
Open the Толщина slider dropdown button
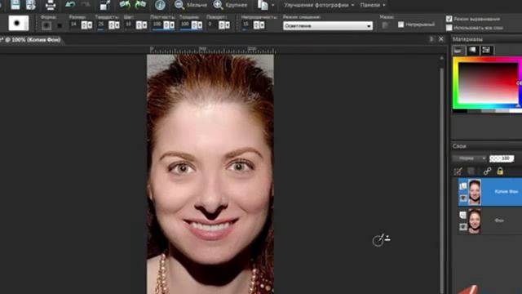199,24
